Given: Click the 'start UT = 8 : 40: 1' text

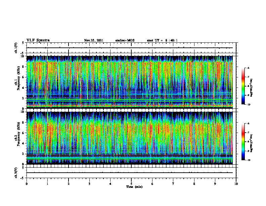Looking at the screenshot, I should (162, 40).
